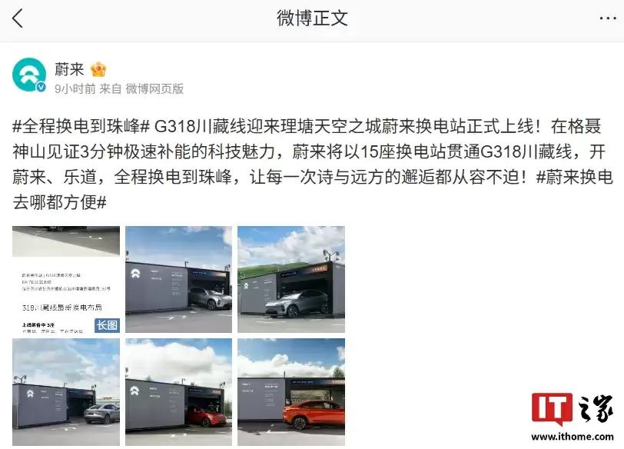The image size is (624, 449).
Task: Click the www.ithome.com watermark text
Action: [573, 437]
